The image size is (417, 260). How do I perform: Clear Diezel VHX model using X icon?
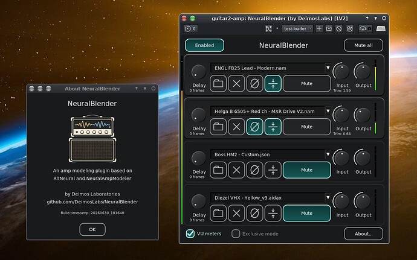[x=236, y=214]
